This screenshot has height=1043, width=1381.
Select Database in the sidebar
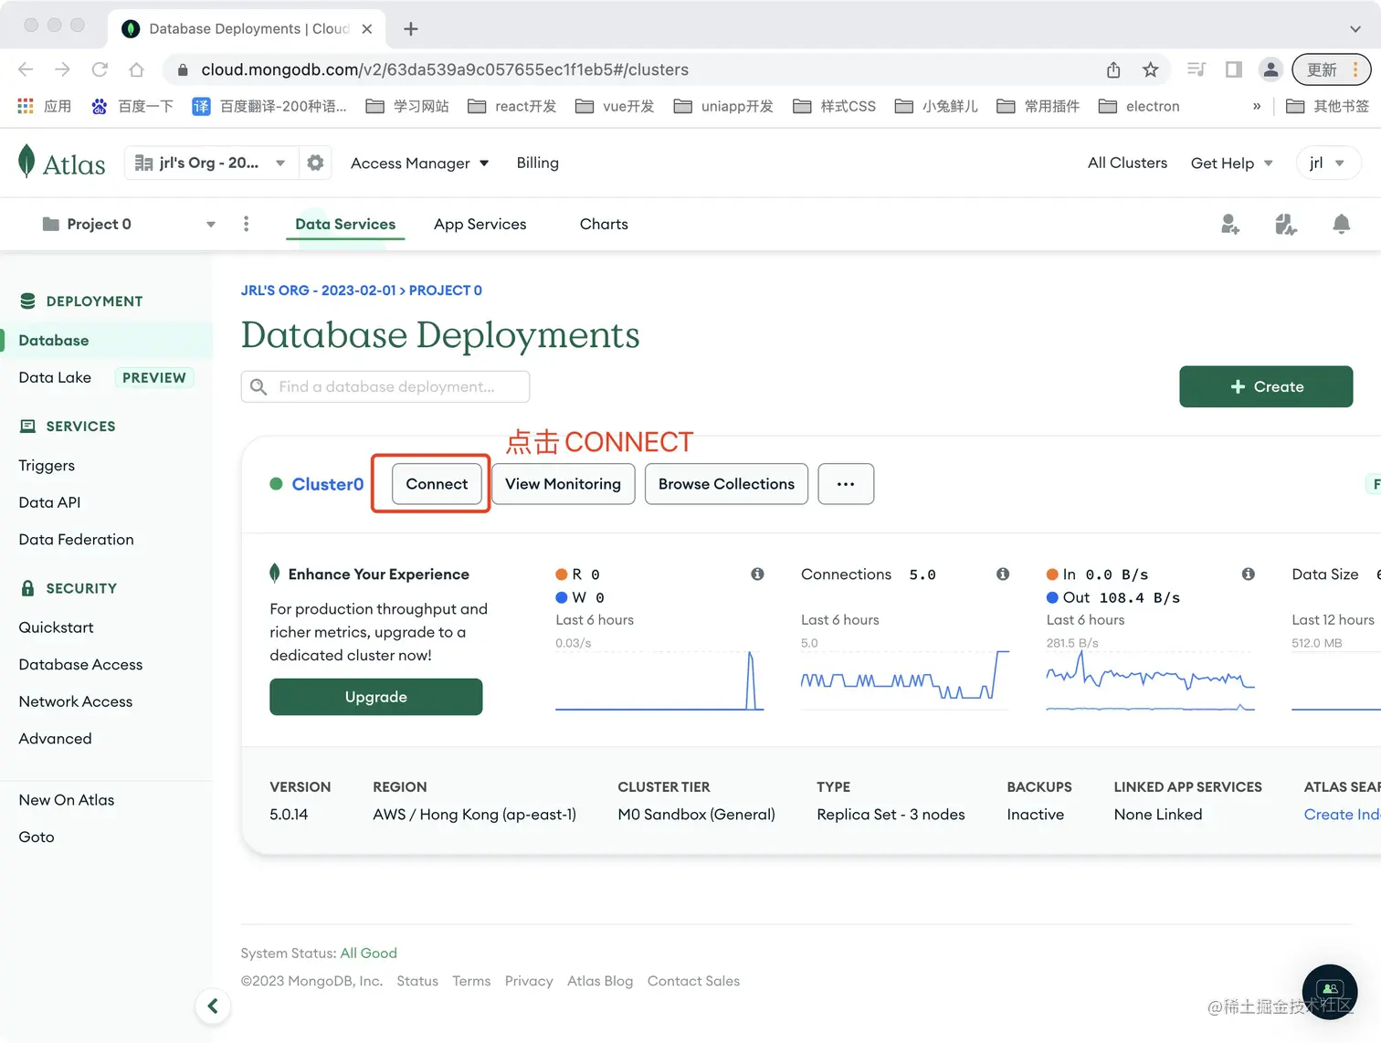107,340
